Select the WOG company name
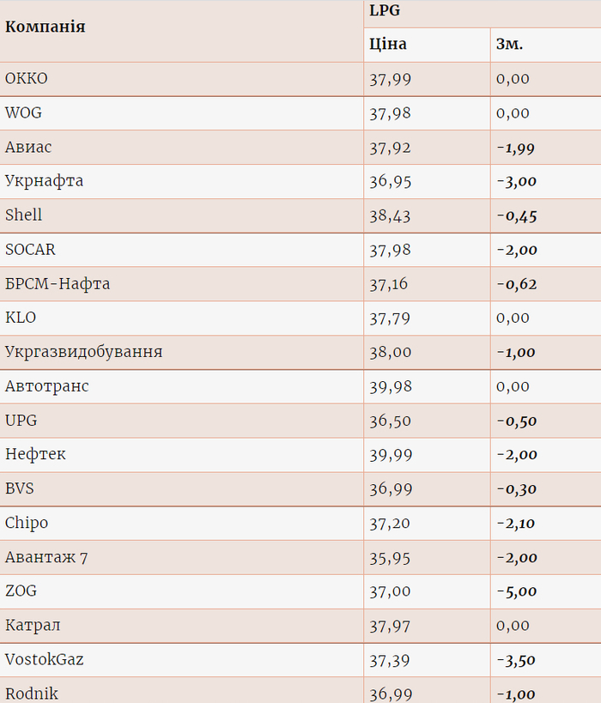Viewport: 601px width, 703px height. [x=23, y=113]
